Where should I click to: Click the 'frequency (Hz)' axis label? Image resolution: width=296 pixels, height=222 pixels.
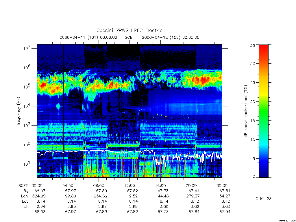coord(18,111)
